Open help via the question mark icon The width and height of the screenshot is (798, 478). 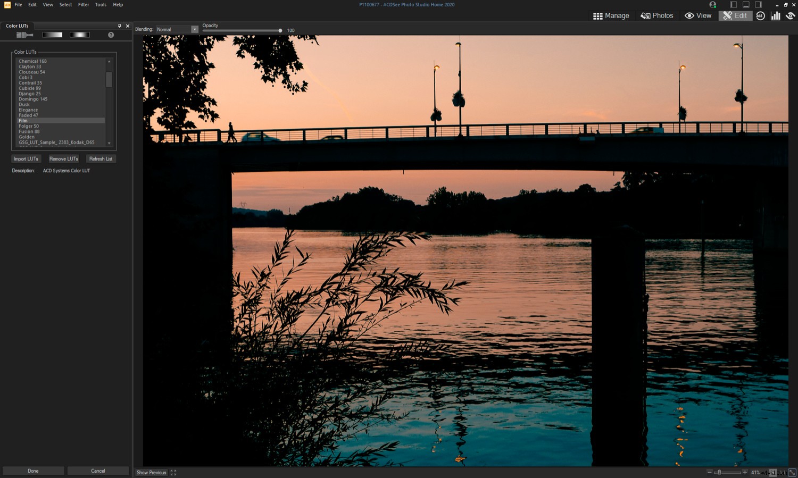111,34
